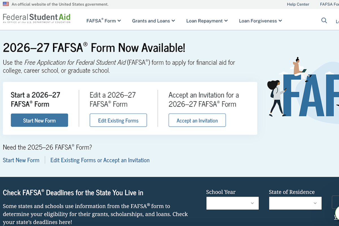339x226 pixels.
Task: Open the FAFSA Form navigation menu
Action: point(103,21)
